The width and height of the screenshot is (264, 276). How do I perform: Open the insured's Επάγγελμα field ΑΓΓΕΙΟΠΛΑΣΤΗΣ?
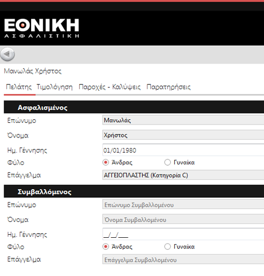click(183, 175)
